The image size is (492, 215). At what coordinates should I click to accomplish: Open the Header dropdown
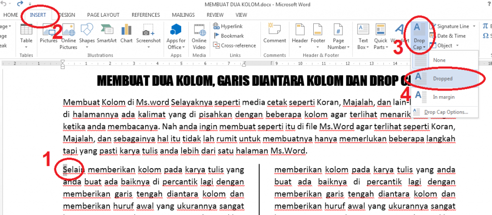pyautogui.click(x=300, y=37)
